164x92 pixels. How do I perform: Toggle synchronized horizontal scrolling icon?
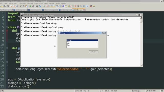click(x=54, y=6)
